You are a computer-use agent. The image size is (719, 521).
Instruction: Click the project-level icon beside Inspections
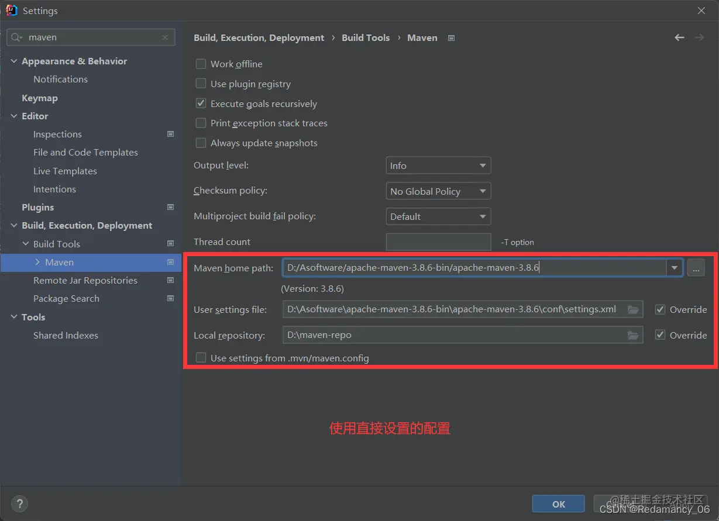pos(171,134)
